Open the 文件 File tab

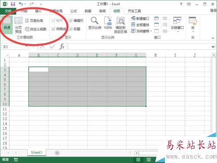tap(8, 11)
